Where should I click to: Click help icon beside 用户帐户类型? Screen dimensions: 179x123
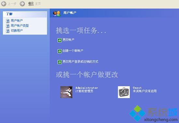pyautogui.click(x=8, y=26)
